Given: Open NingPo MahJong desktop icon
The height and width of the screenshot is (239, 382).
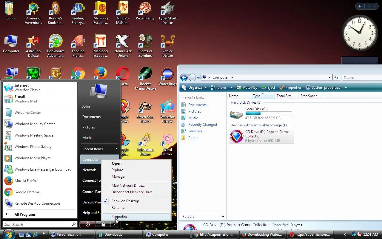Looking at the screenshot, I should coord(123,13).
